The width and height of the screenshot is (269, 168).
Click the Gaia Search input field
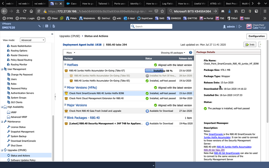click(x=151, y=26)
